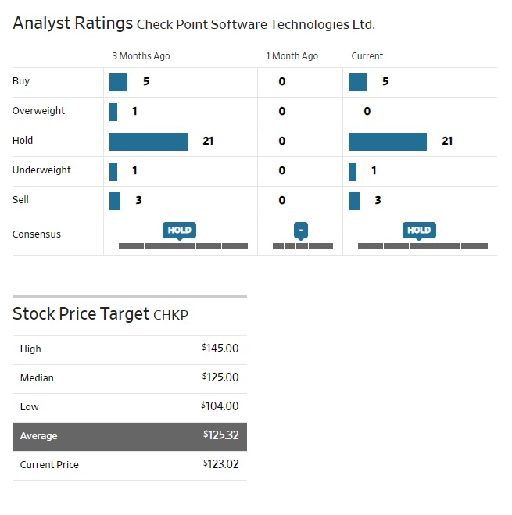
Task: Click the Current Hold bar showing 21
Action: [388, 141]
